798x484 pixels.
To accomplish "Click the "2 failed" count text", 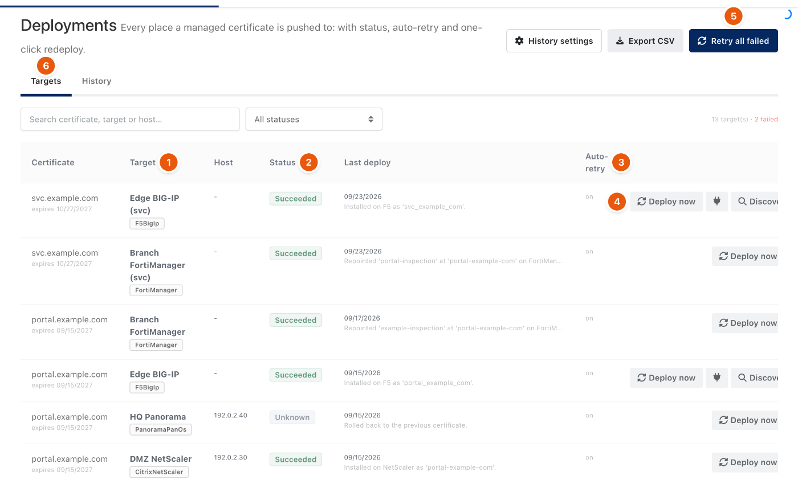I will (x=766, y=120).
